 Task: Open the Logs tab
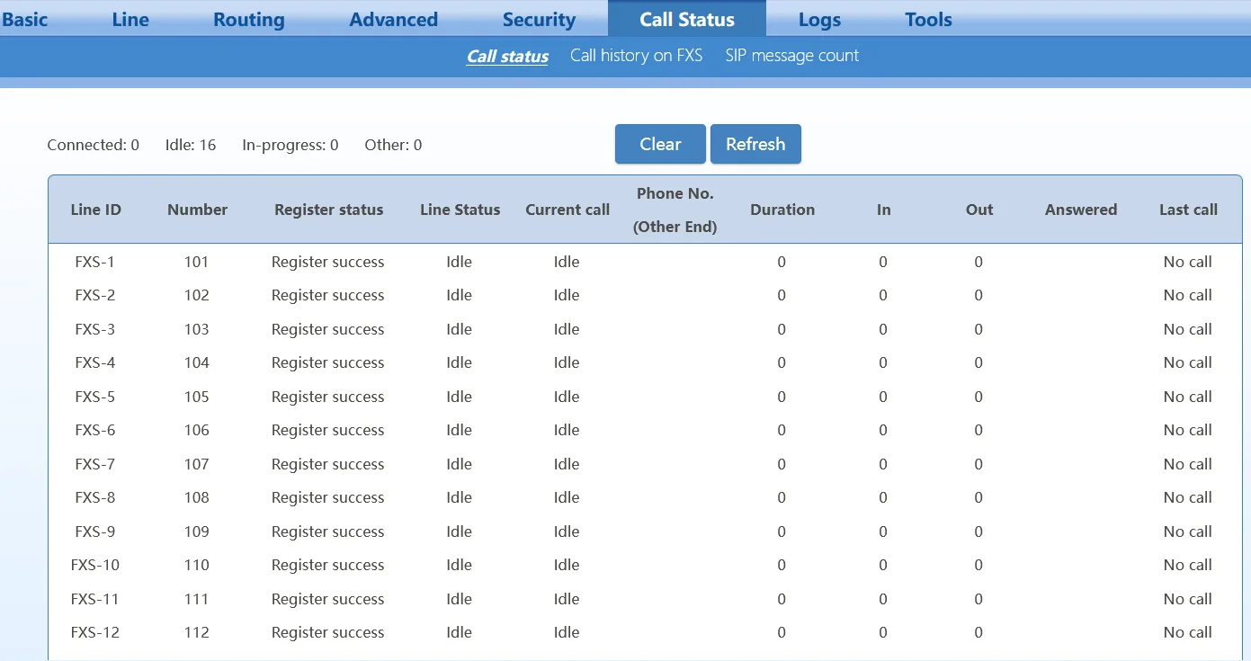(819, 20)
